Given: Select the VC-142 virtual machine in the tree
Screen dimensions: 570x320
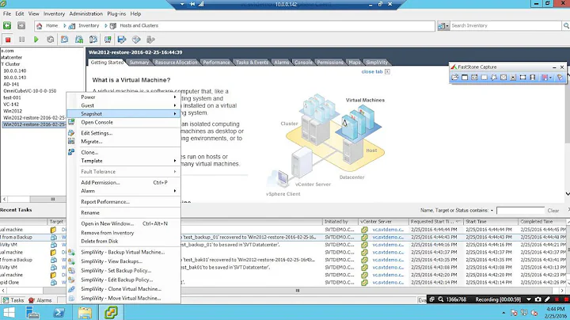Looking at the screenshot, I should tap(11, 105).
